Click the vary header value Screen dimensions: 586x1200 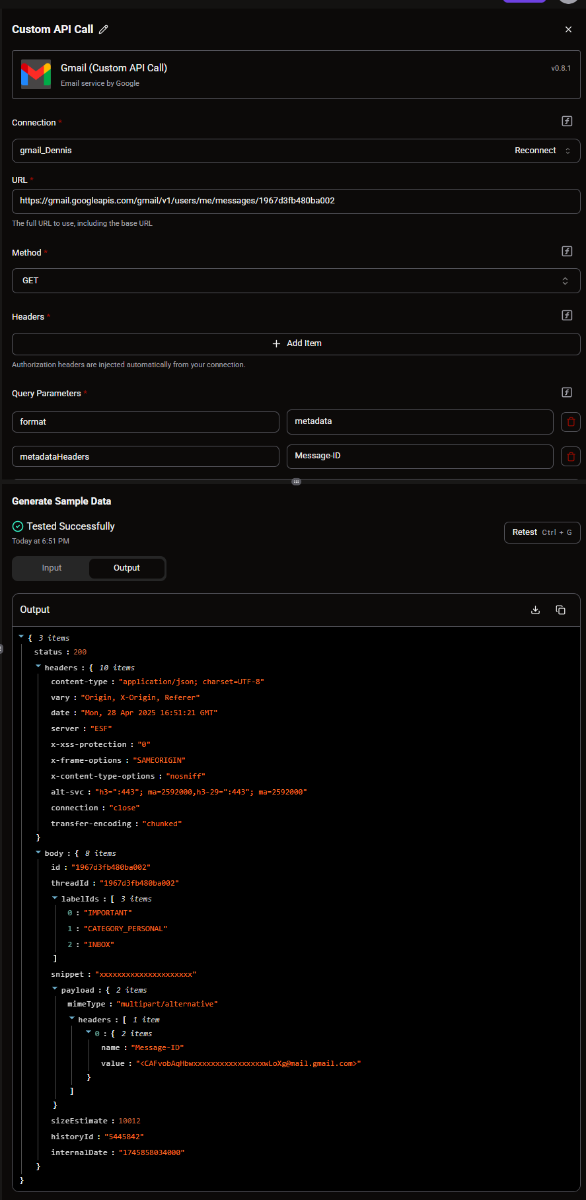pyautogui.click(x=140, y=697)
